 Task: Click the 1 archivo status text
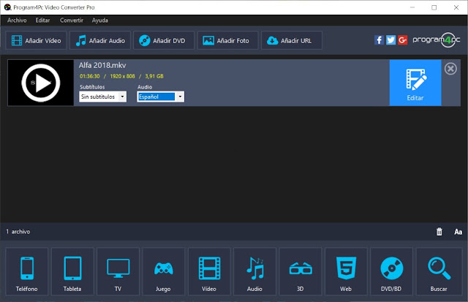[x=18, y=232]
